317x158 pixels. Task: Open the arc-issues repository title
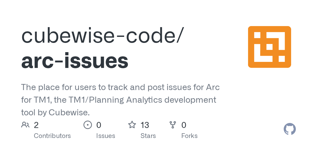point(75,61)
